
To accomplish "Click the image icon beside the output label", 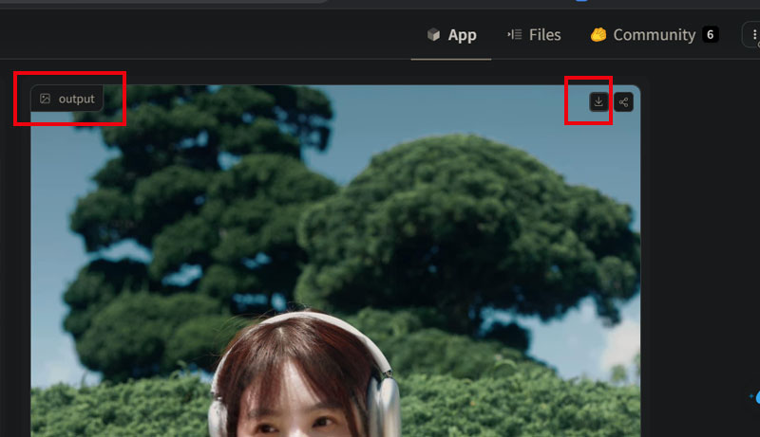I will pyautogui.click(x=45, y=99).
